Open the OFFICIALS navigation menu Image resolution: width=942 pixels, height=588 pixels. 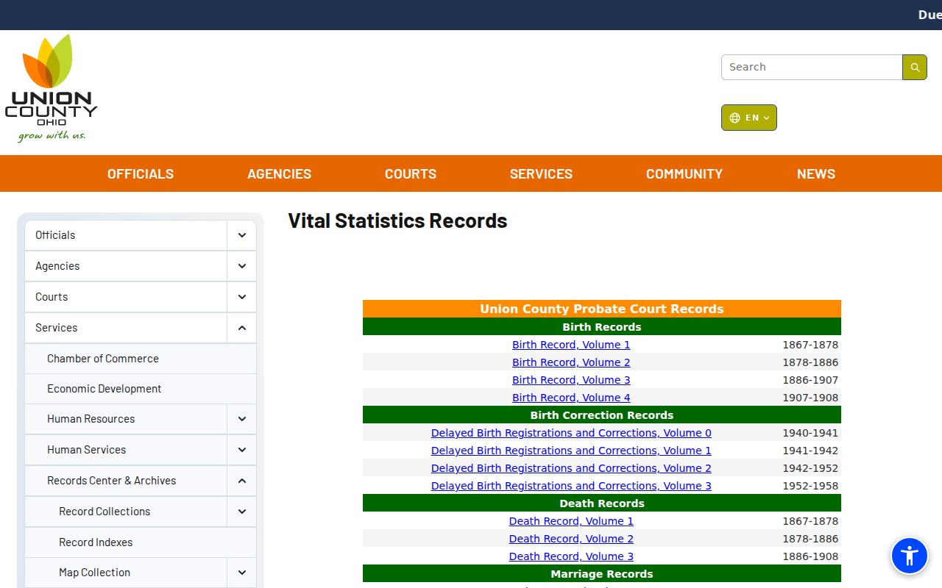[x=141, y=174]
